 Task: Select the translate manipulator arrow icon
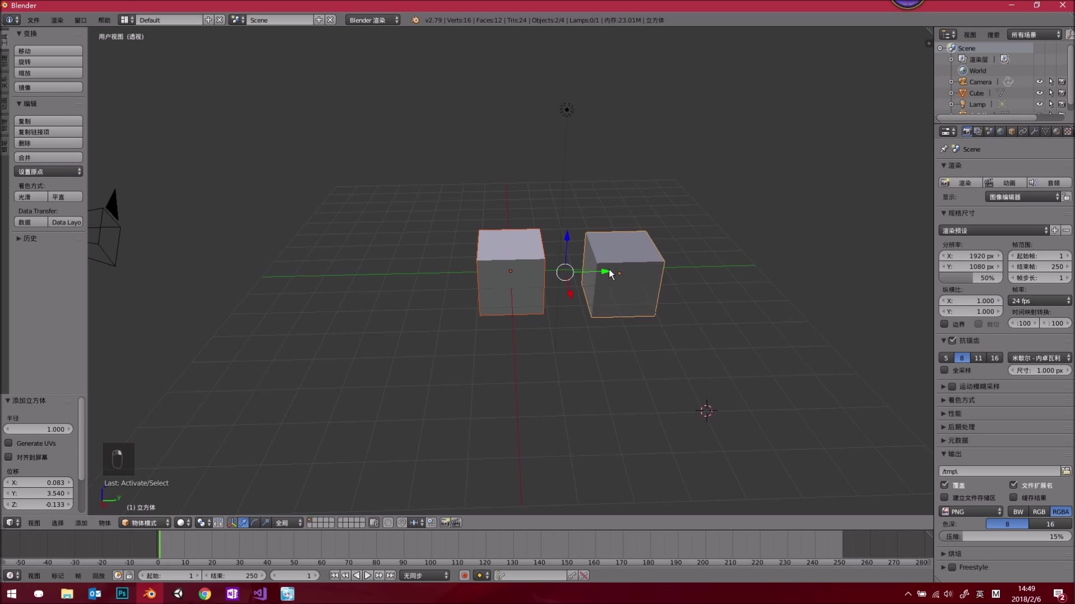coord(243,522)
